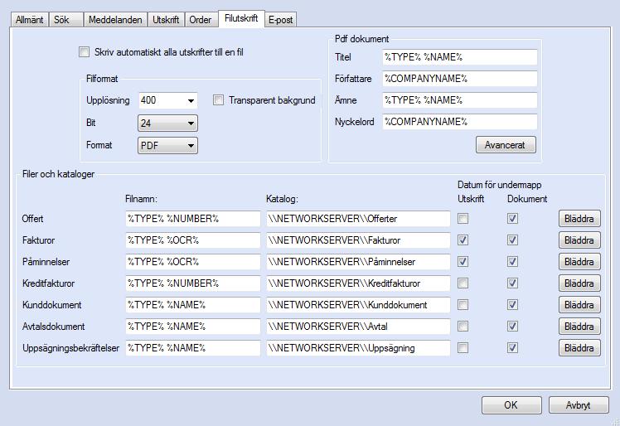Screen dimensions: 620x426
Task: Uncheck Utskrift date subfolder for Fakturor
Action: pos(463,240)
